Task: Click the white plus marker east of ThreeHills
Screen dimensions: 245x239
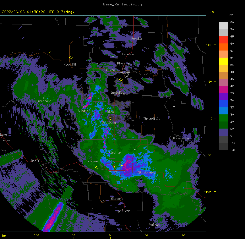Action: pyautogui.click(x=174, y=106)
